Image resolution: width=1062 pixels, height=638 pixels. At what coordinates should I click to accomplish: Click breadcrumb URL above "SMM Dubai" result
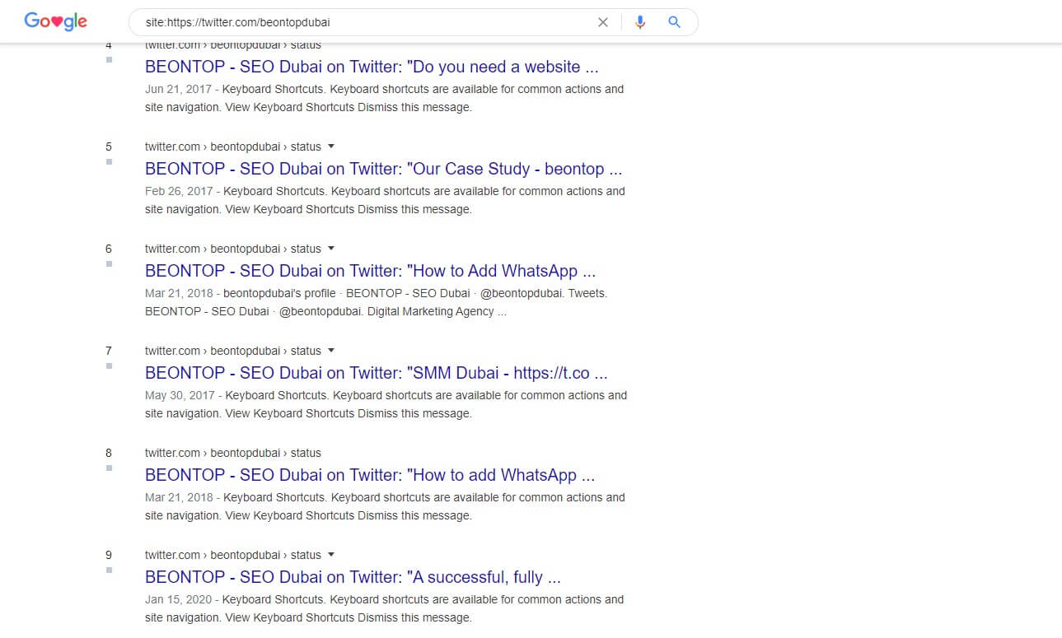(x=233, y=351)
